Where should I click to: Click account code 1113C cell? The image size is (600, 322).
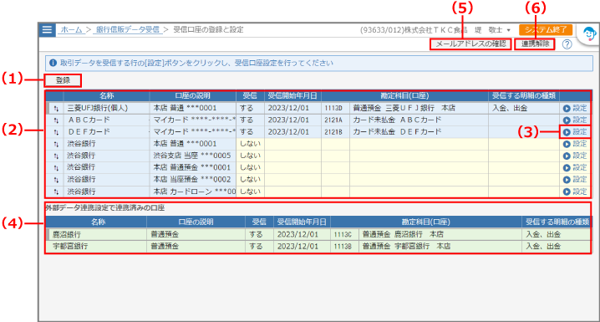[344, 234]
